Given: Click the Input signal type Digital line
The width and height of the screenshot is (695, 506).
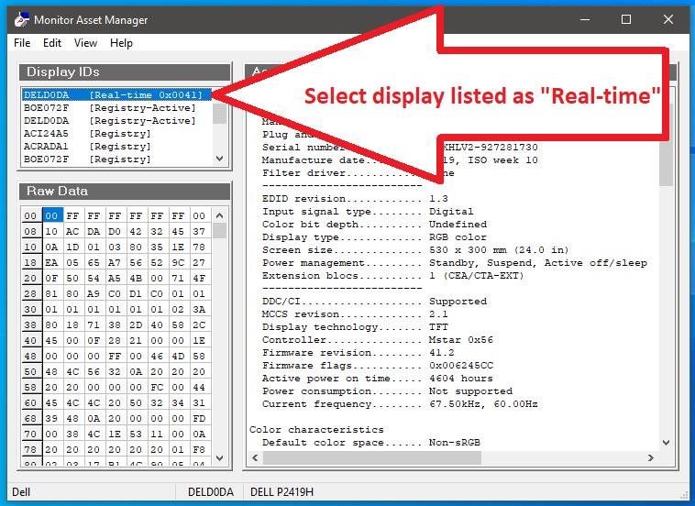Looking at the screenshot, I should tap(368, 212).
